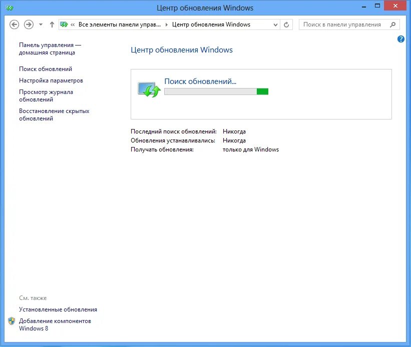Viewport: 411px width, 347px height.
Task: Click the Windows Update icon in address bar
Action: click(x=64, y=24)
